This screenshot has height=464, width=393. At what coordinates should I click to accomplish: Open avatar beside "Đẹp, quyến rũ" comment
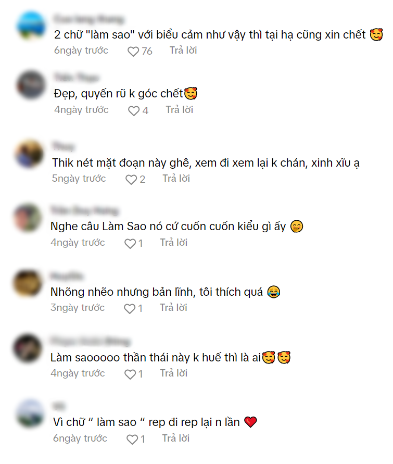pos(31,85)
